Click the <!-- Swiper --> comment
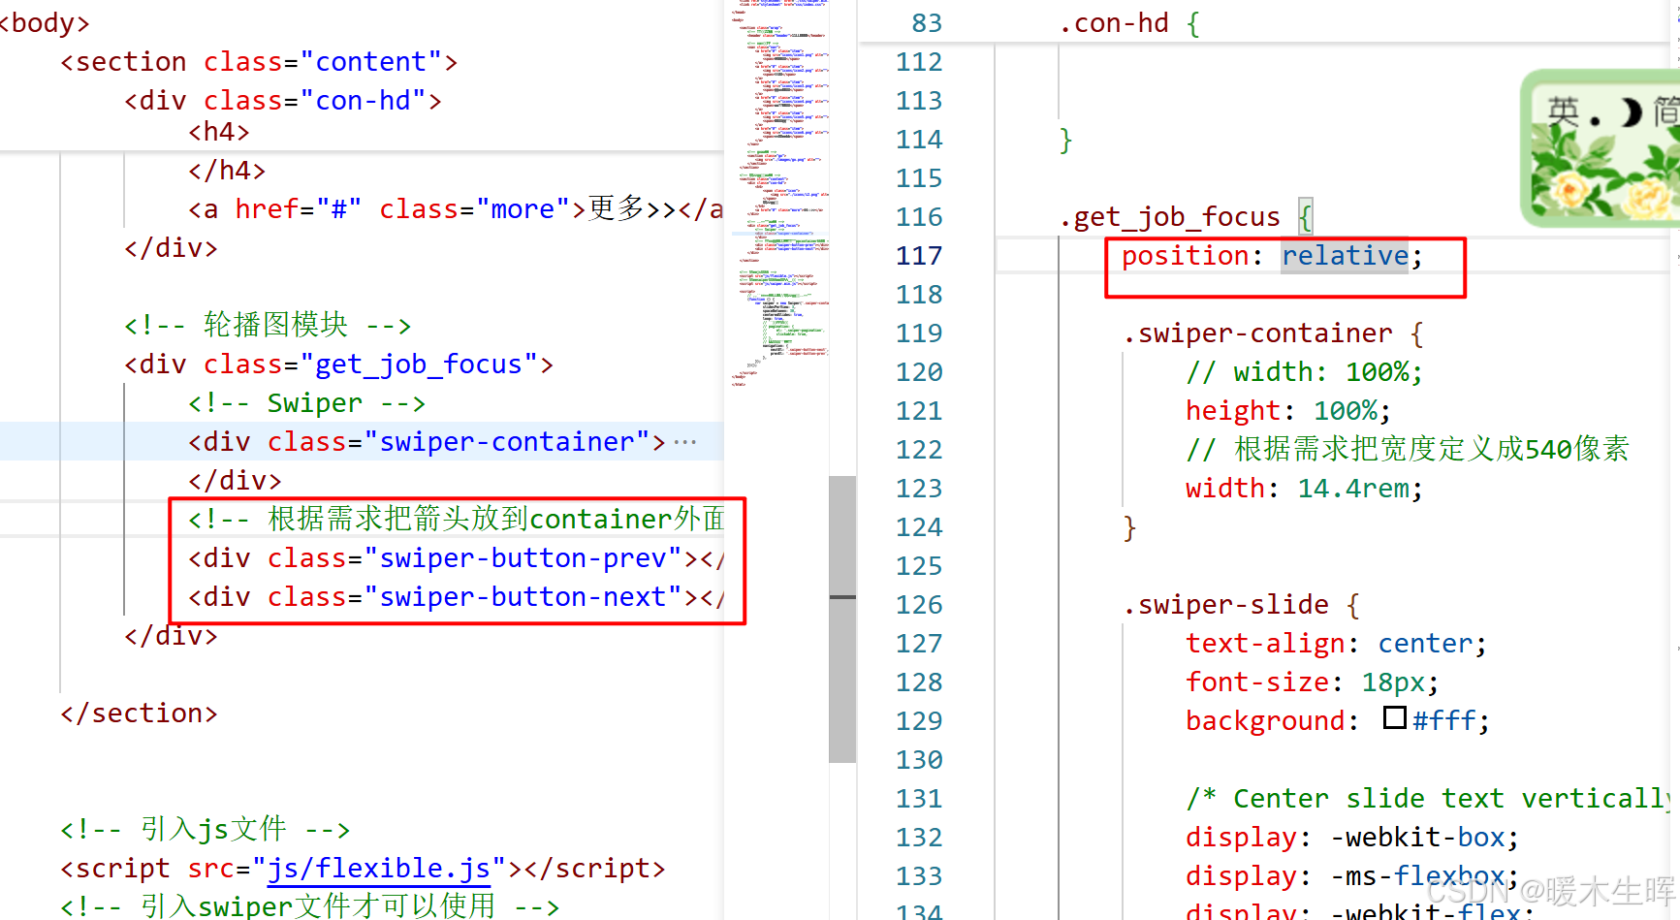Screen dimensions: 1680x920 pos(307,402)
